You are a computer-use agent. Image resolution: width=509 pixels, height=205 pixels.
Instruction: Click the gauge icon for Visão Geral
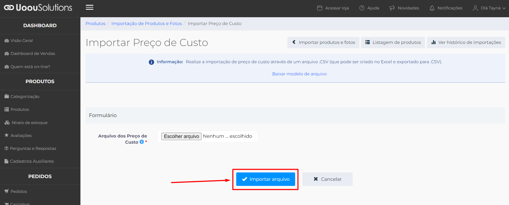tap(7, 41)
